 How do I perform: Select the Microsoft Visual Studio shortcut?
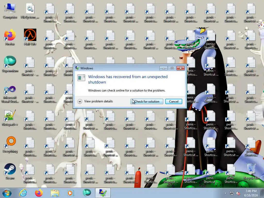tap(10, 94)
